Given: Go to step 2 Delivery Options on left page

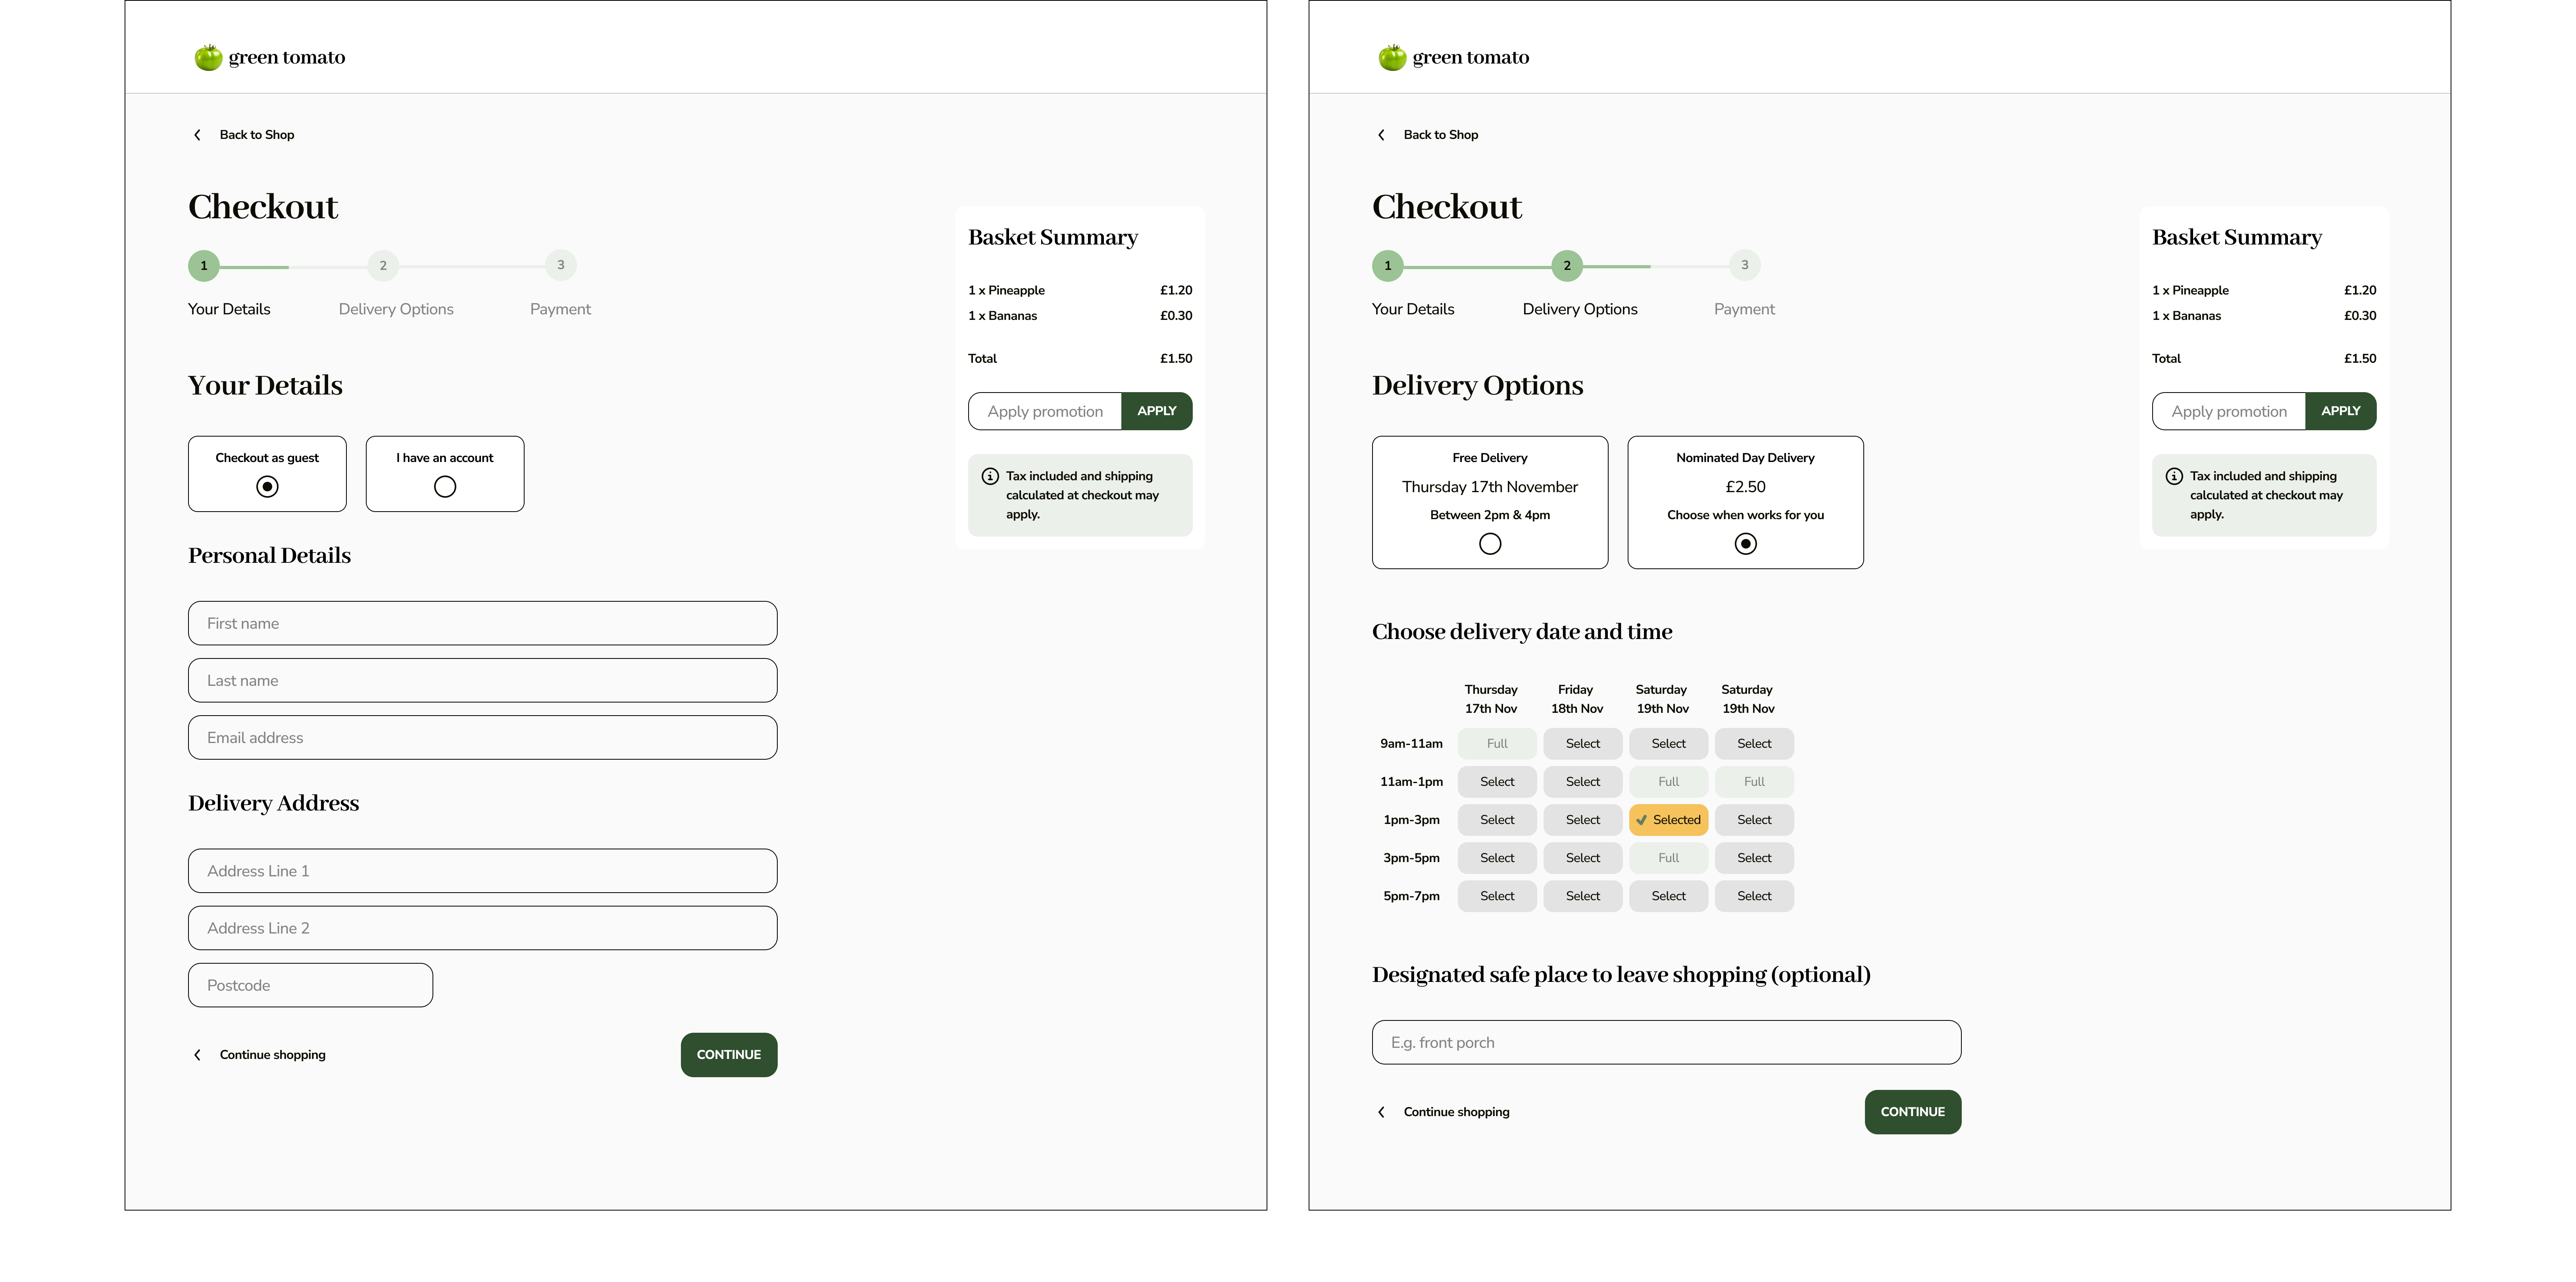Looking at the screenshot, I should click(383, 266).
